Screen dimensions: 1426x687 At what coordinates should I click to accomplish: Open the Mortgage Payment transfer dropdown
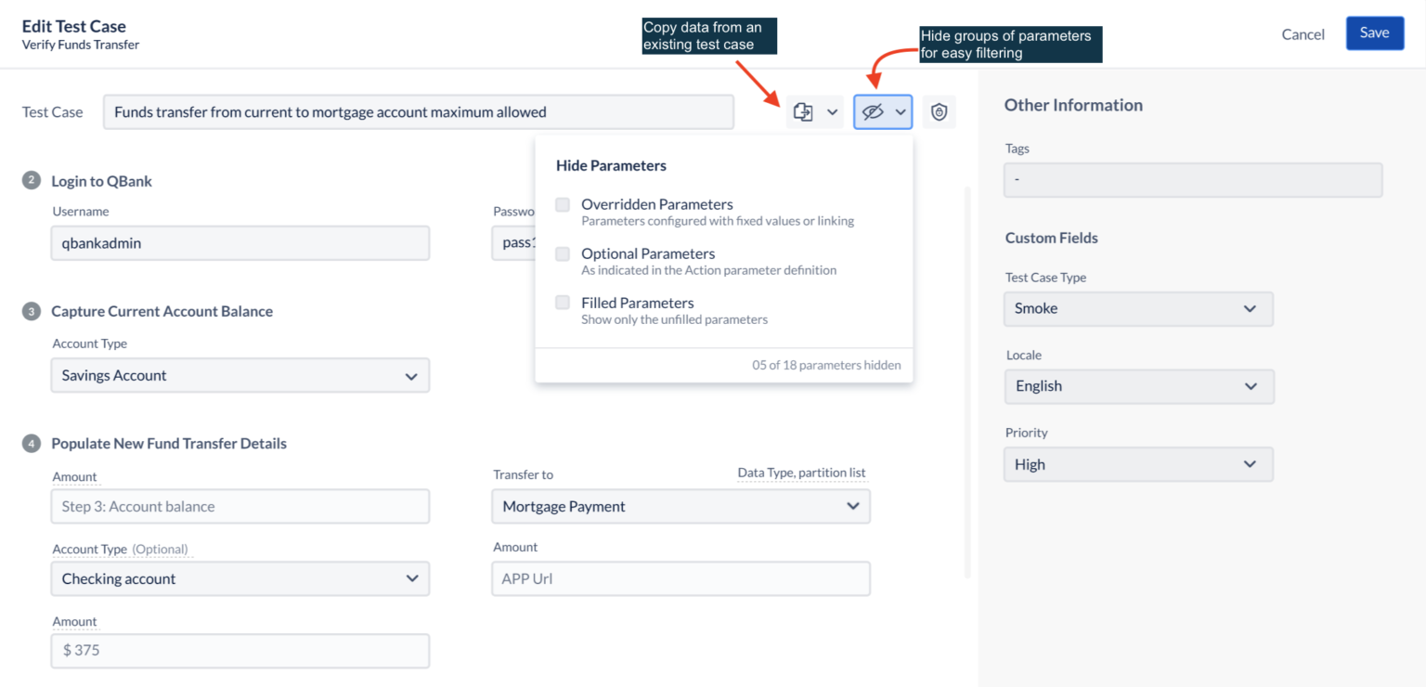tap(681, 507)
